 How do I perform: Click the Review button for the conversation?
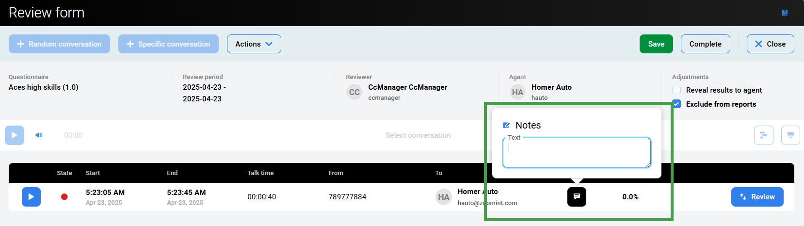[x=757, y=197]
